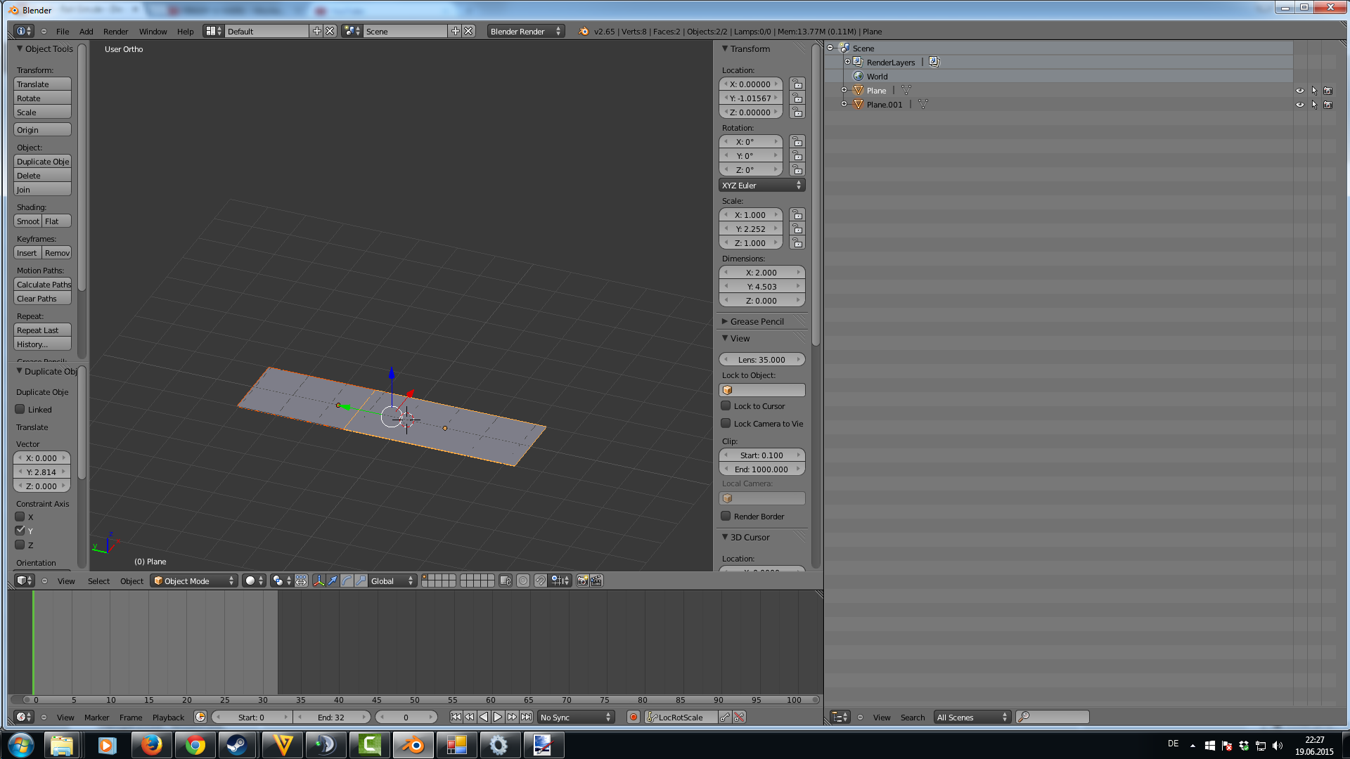Open the Playback menu in timeline
This screenshot has height=759, width=1350.
pyautogui.click(x=168, y=718)
